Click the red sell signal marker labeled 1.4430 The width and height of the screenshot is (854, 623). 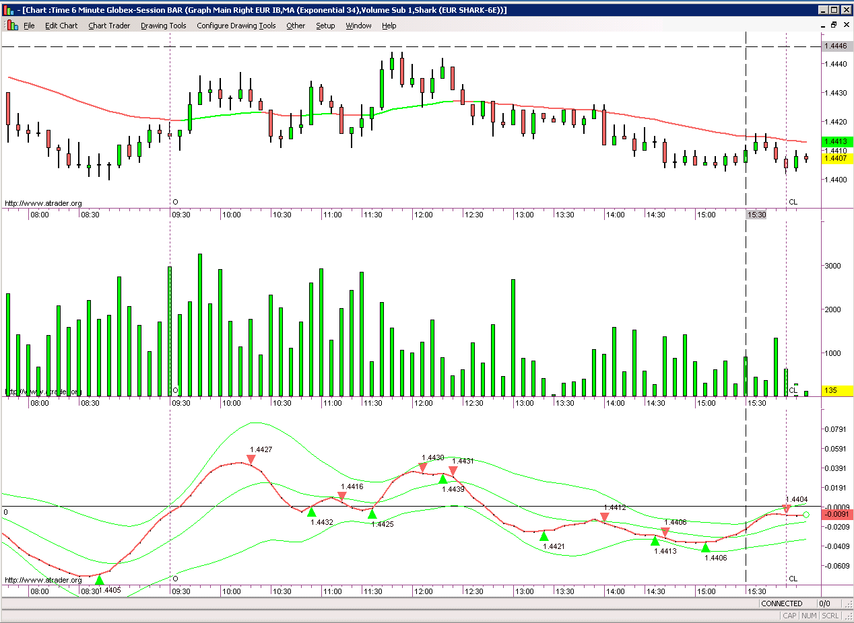coord(423,467)
